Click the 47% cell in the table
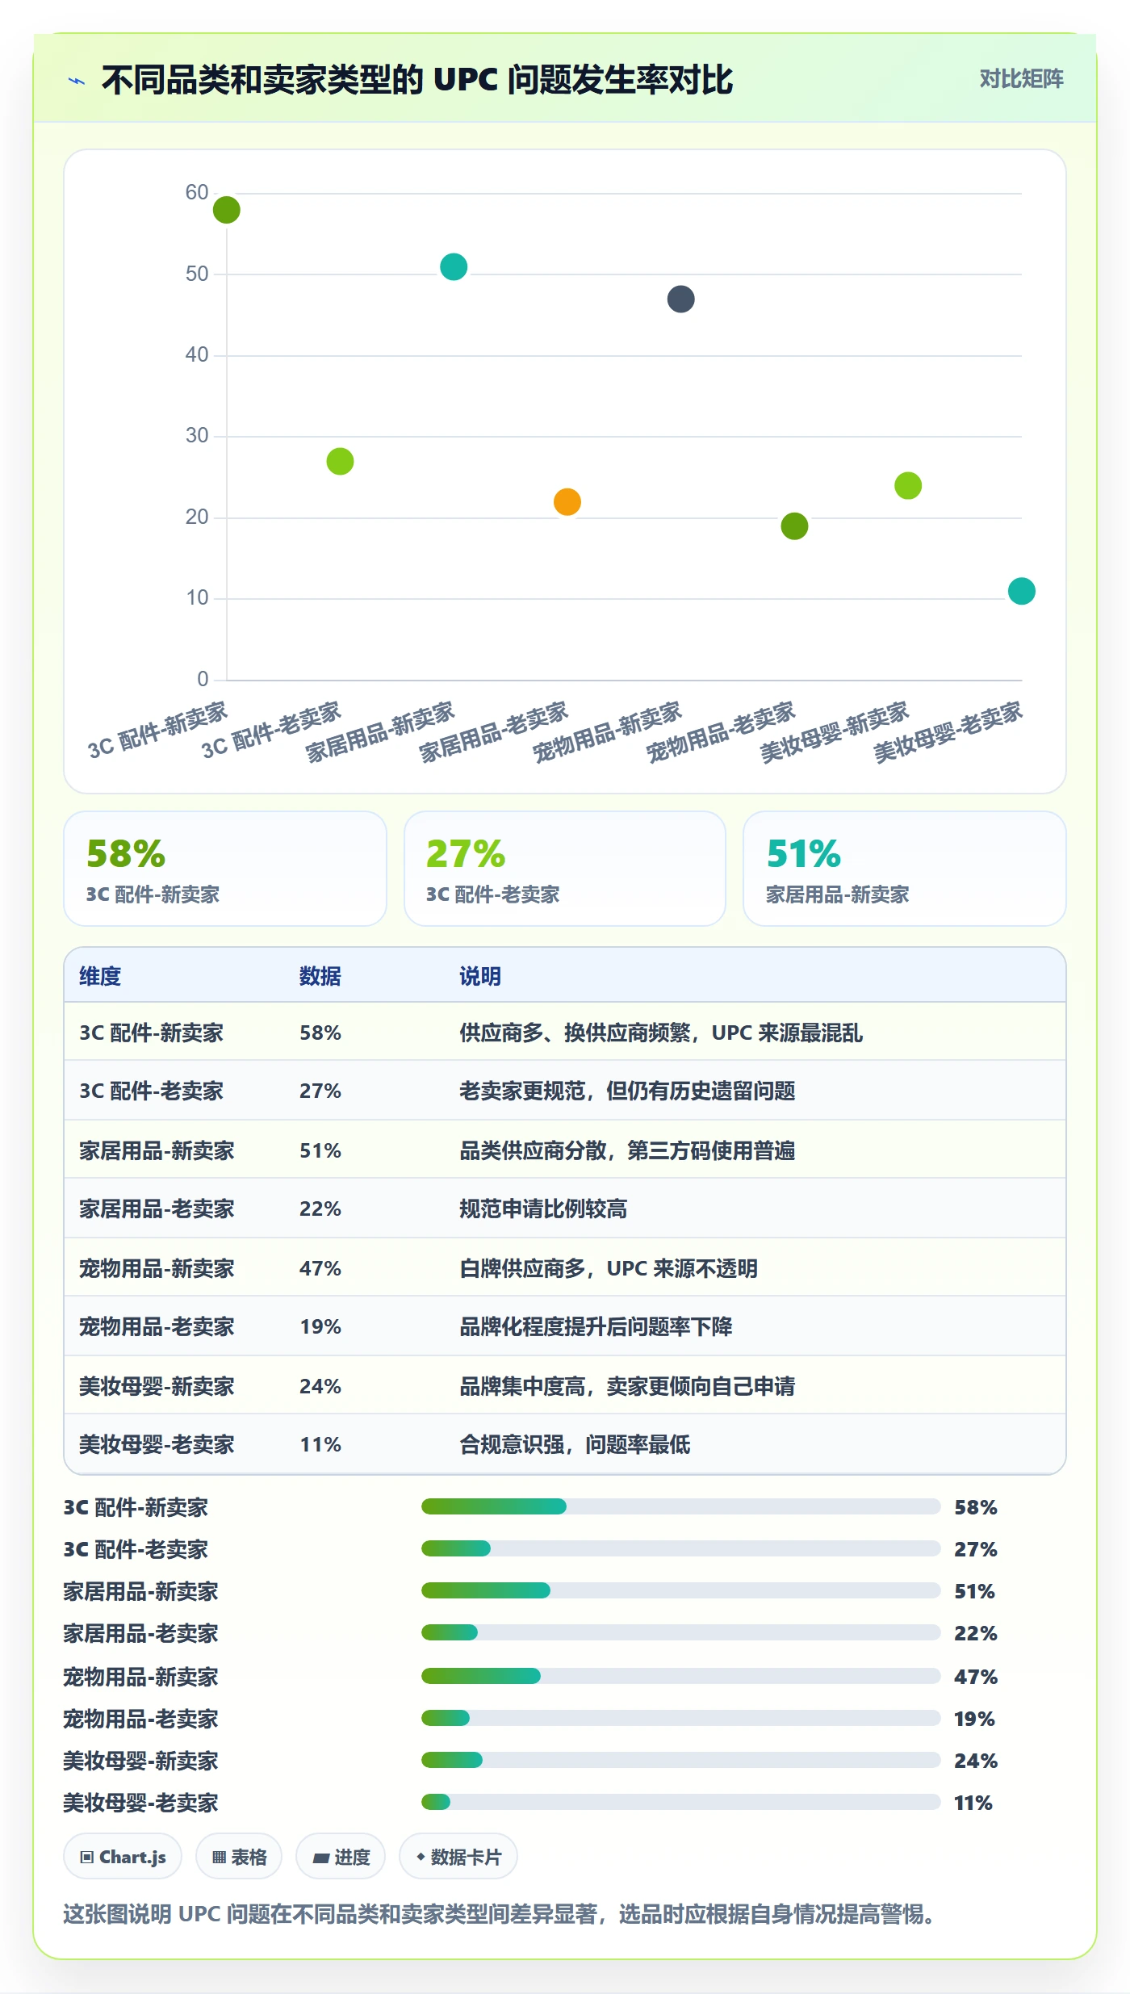This screenshot has width=1130, height=1994. pos(320,1268)
